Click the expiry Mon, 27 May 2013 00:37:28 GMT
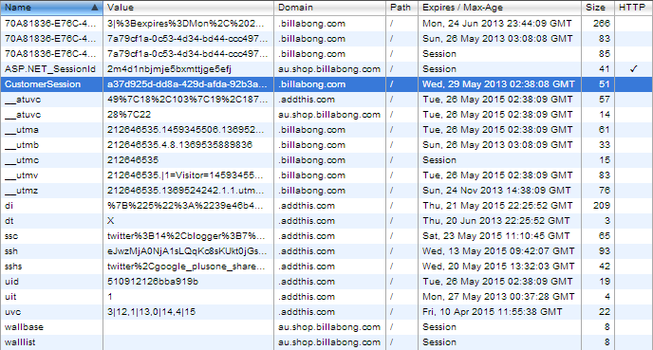This screenshot has width=653, height=350. pyautogui.click(x=498, y=297)
